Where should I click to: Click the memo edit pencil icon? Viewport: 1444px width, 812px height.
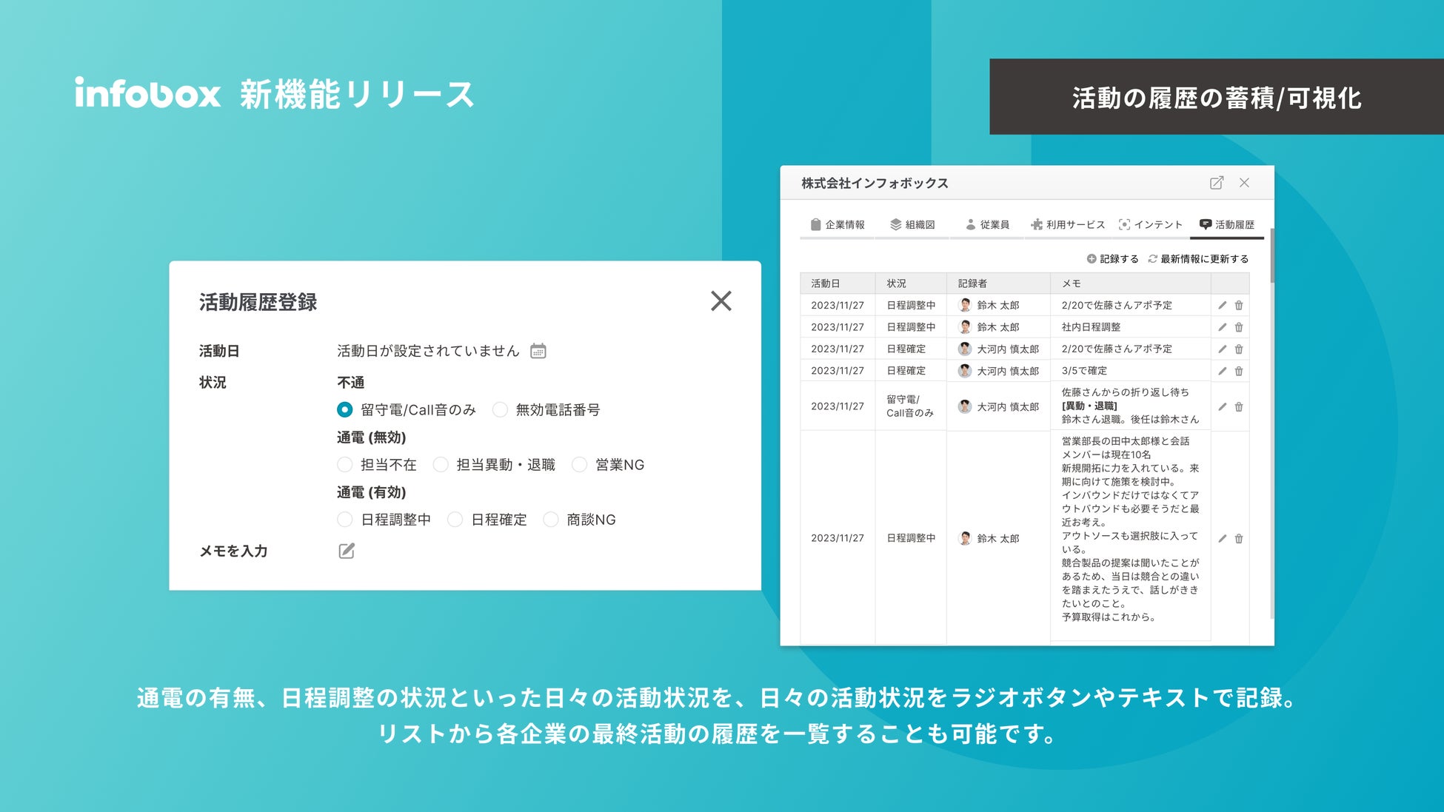(347, 551)
